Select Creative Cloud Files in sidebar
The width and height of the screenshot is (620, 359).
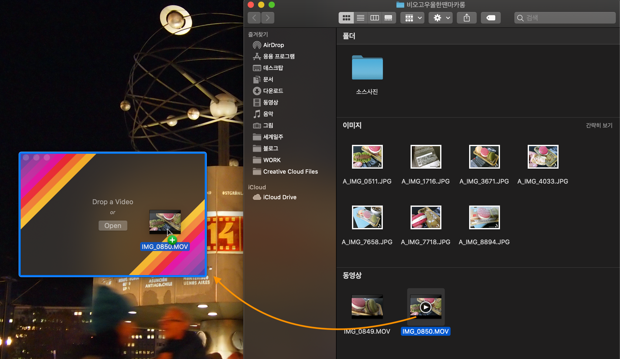tap(290, 172)
